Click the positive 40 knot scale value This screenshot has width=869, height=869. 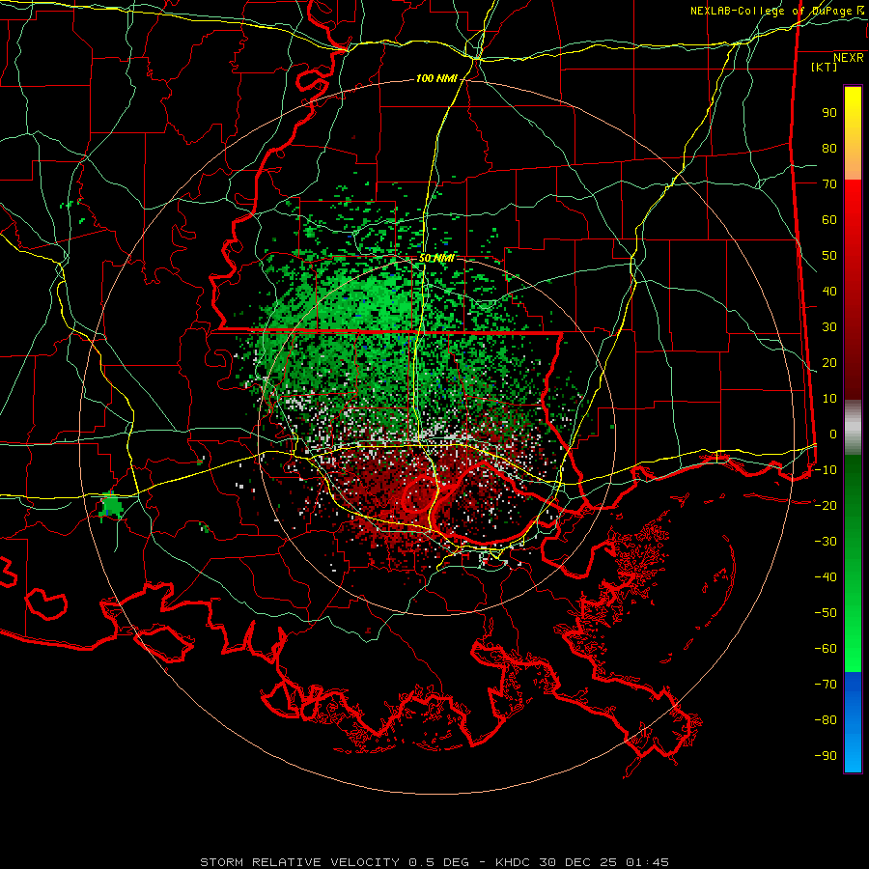(829, 292)
